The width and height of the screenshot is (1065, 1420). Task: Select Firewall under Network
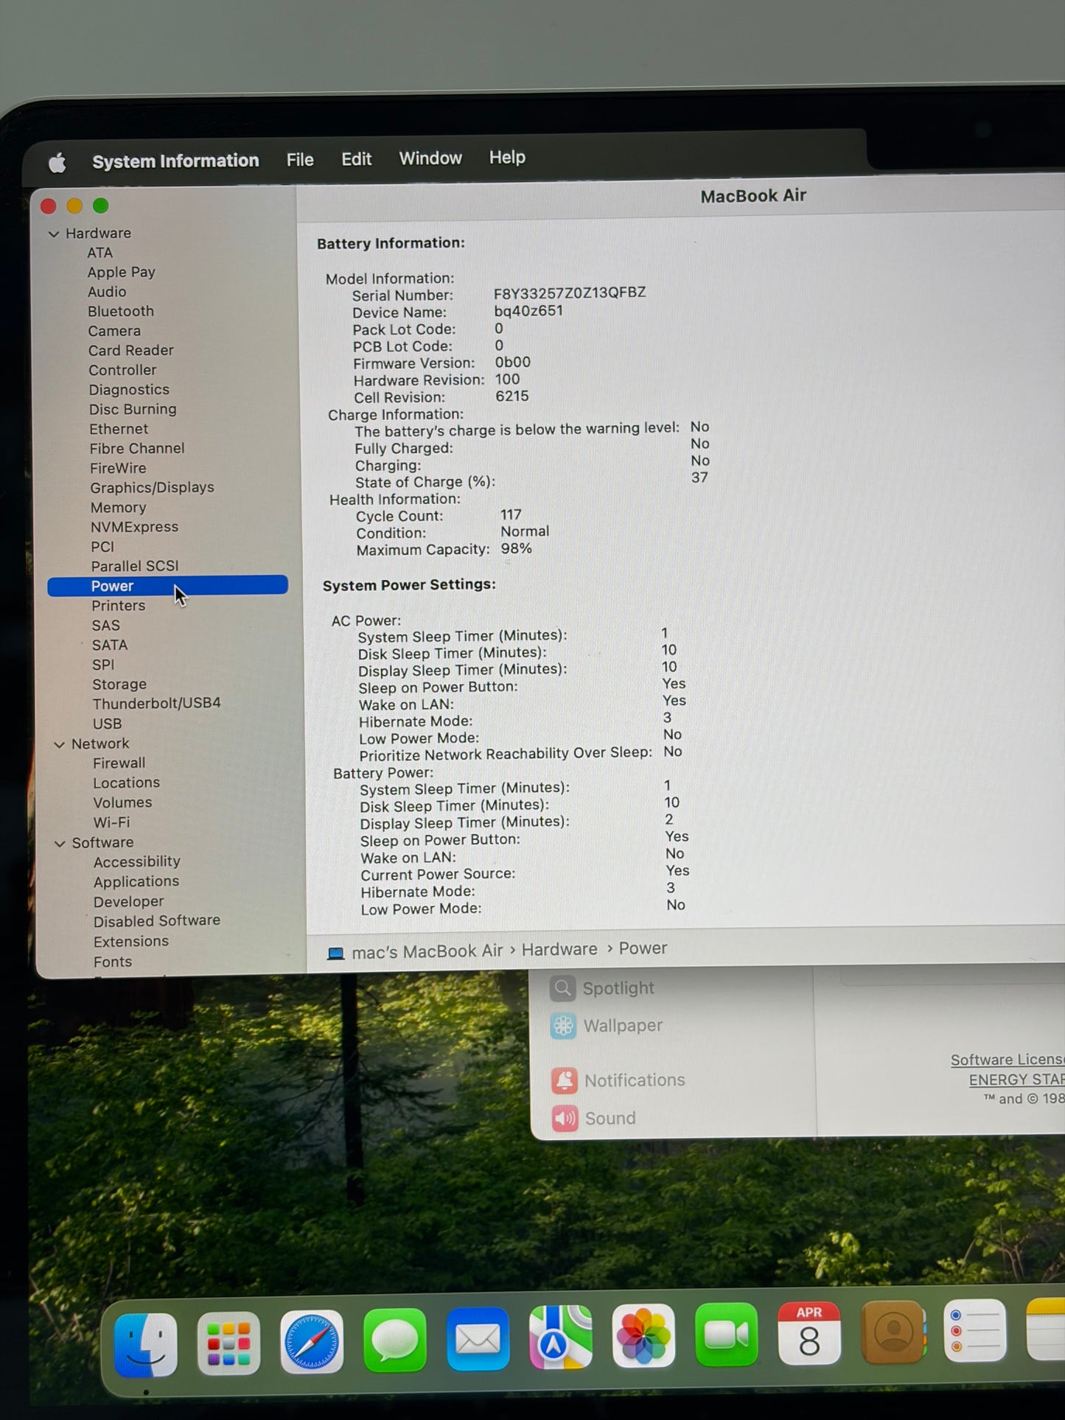pyautogui.click(x=119, y=763)
